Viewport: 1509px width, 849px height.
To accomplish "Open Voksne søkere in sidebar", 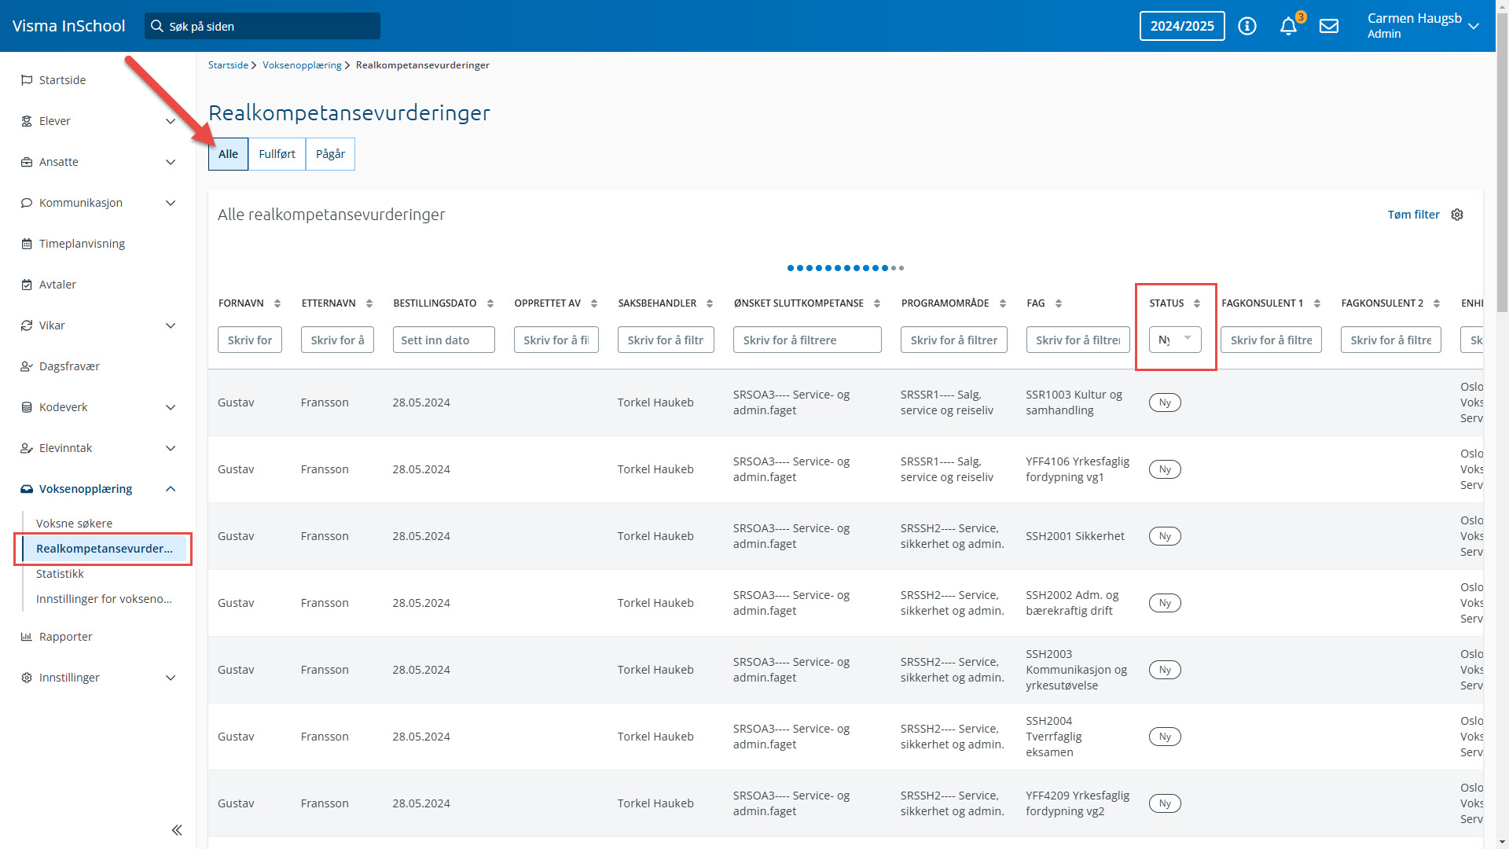I will (x=74, y=524).
